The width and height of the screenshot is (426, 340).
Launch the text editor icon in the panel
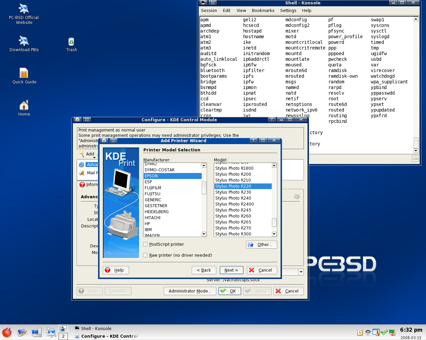(22, 332)
